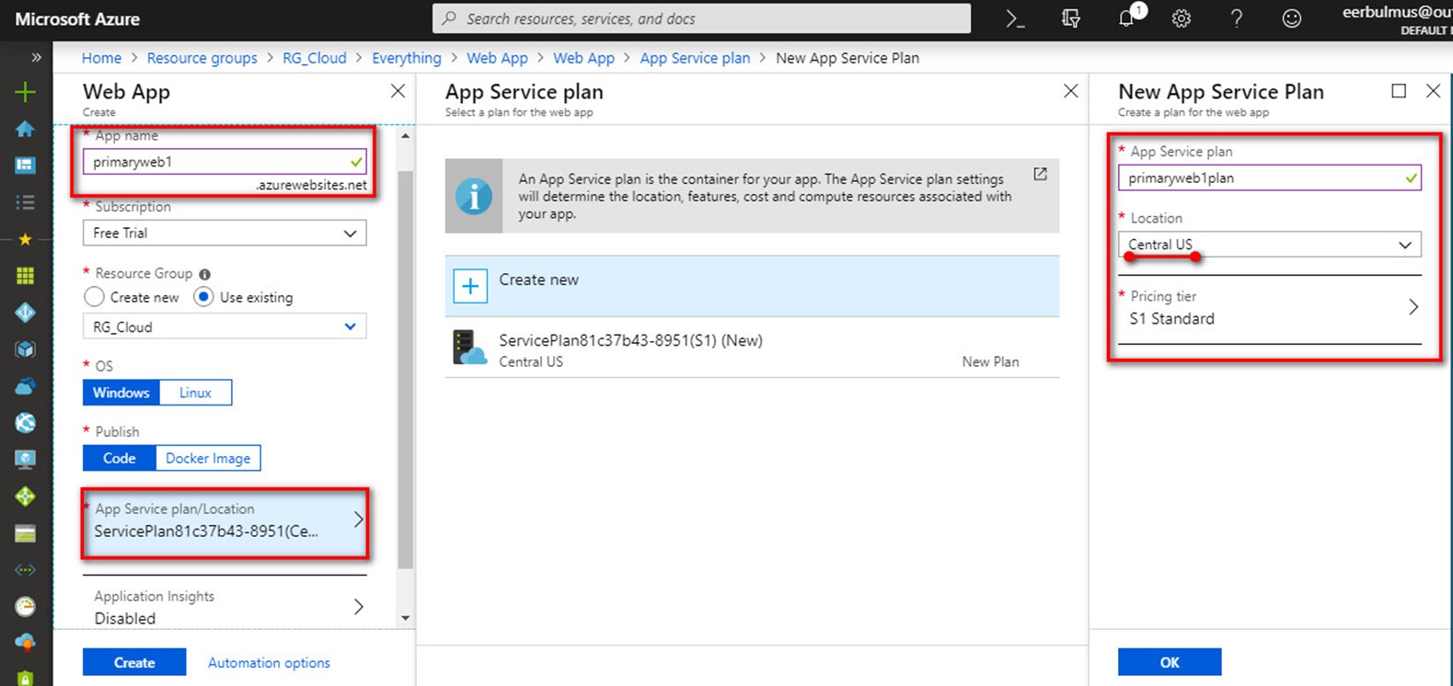The width and height of the screenshot is (1453, 686).
Task: Expand App Service plan/Location setting
Action: [x=225, y=520]
